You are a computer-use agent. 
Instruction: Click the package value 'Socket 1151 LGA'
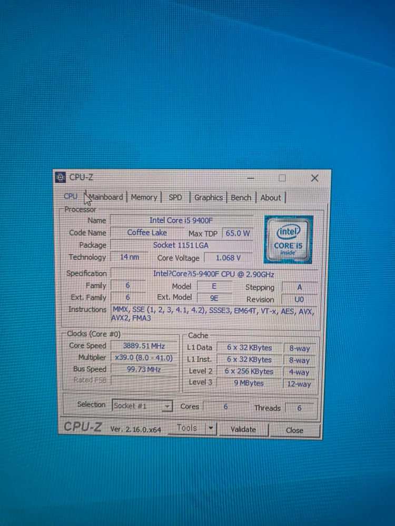[181, 245]
